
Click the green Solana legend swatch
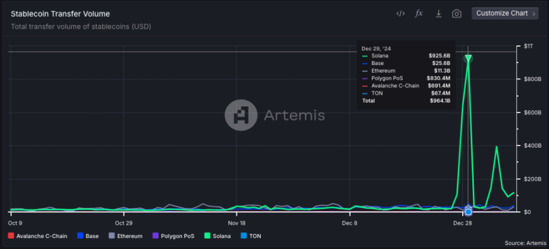pos(207,236)
